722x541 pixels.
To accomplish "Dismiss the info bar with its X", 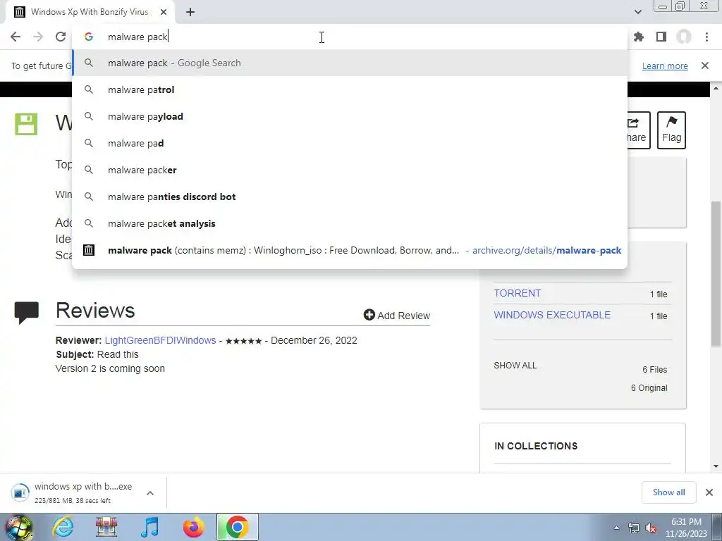I will (x=705, y=66).
